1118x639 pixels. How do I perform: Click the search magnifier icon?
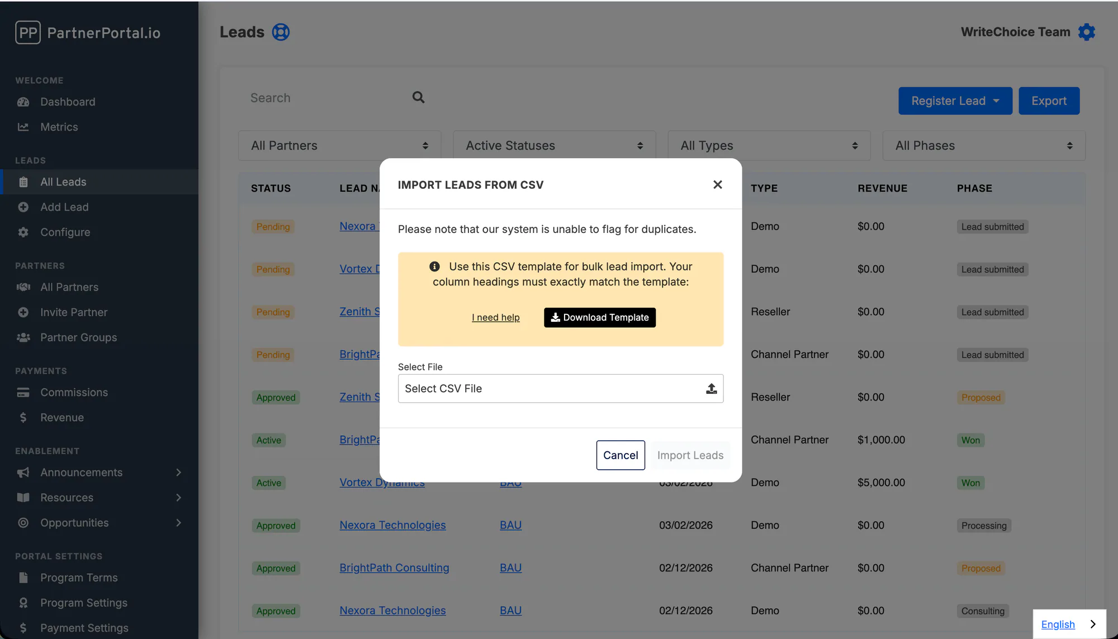(418, 97)
